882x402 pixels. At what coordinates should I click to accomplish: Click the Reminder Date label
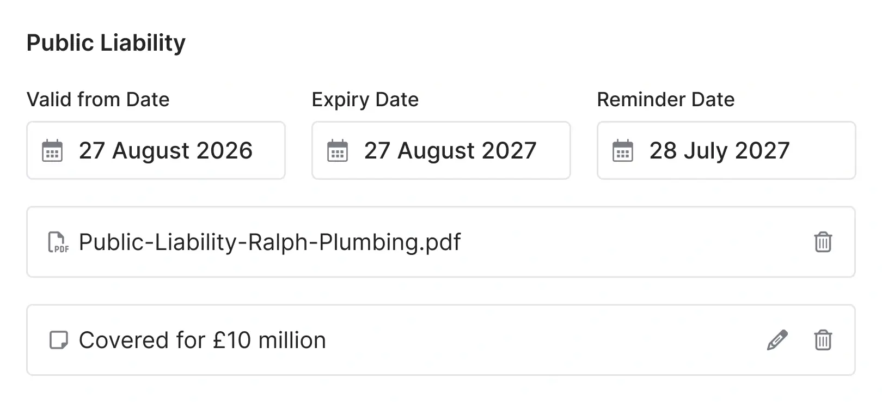[x=665, y=100]
